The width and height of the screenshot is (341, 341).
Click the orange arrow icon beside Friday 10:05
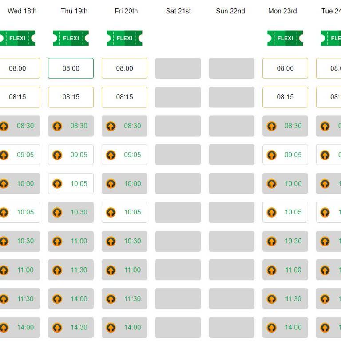point(111,213)
